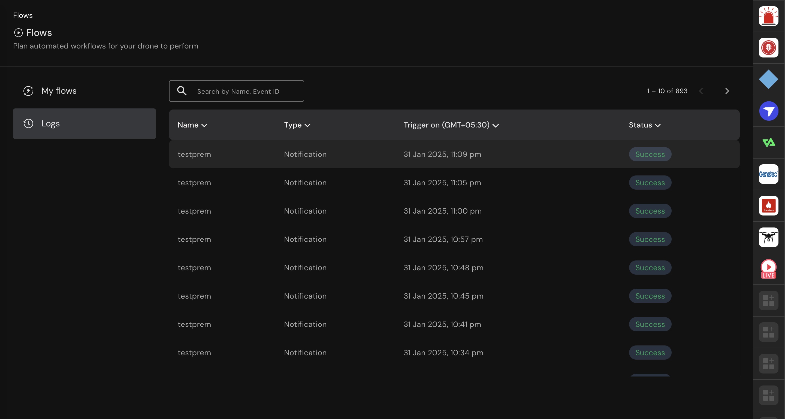Open the Status column filter dropdown

(x=645, y=125)
